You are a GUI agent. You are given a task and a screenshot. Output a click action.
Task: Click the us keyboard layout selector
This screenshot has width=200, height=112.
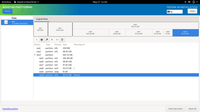pos(174,12)
